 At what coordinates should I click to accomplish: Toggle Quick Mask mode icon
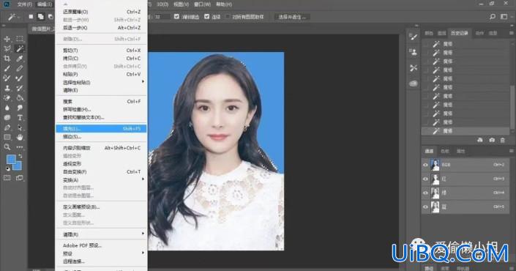7,178
